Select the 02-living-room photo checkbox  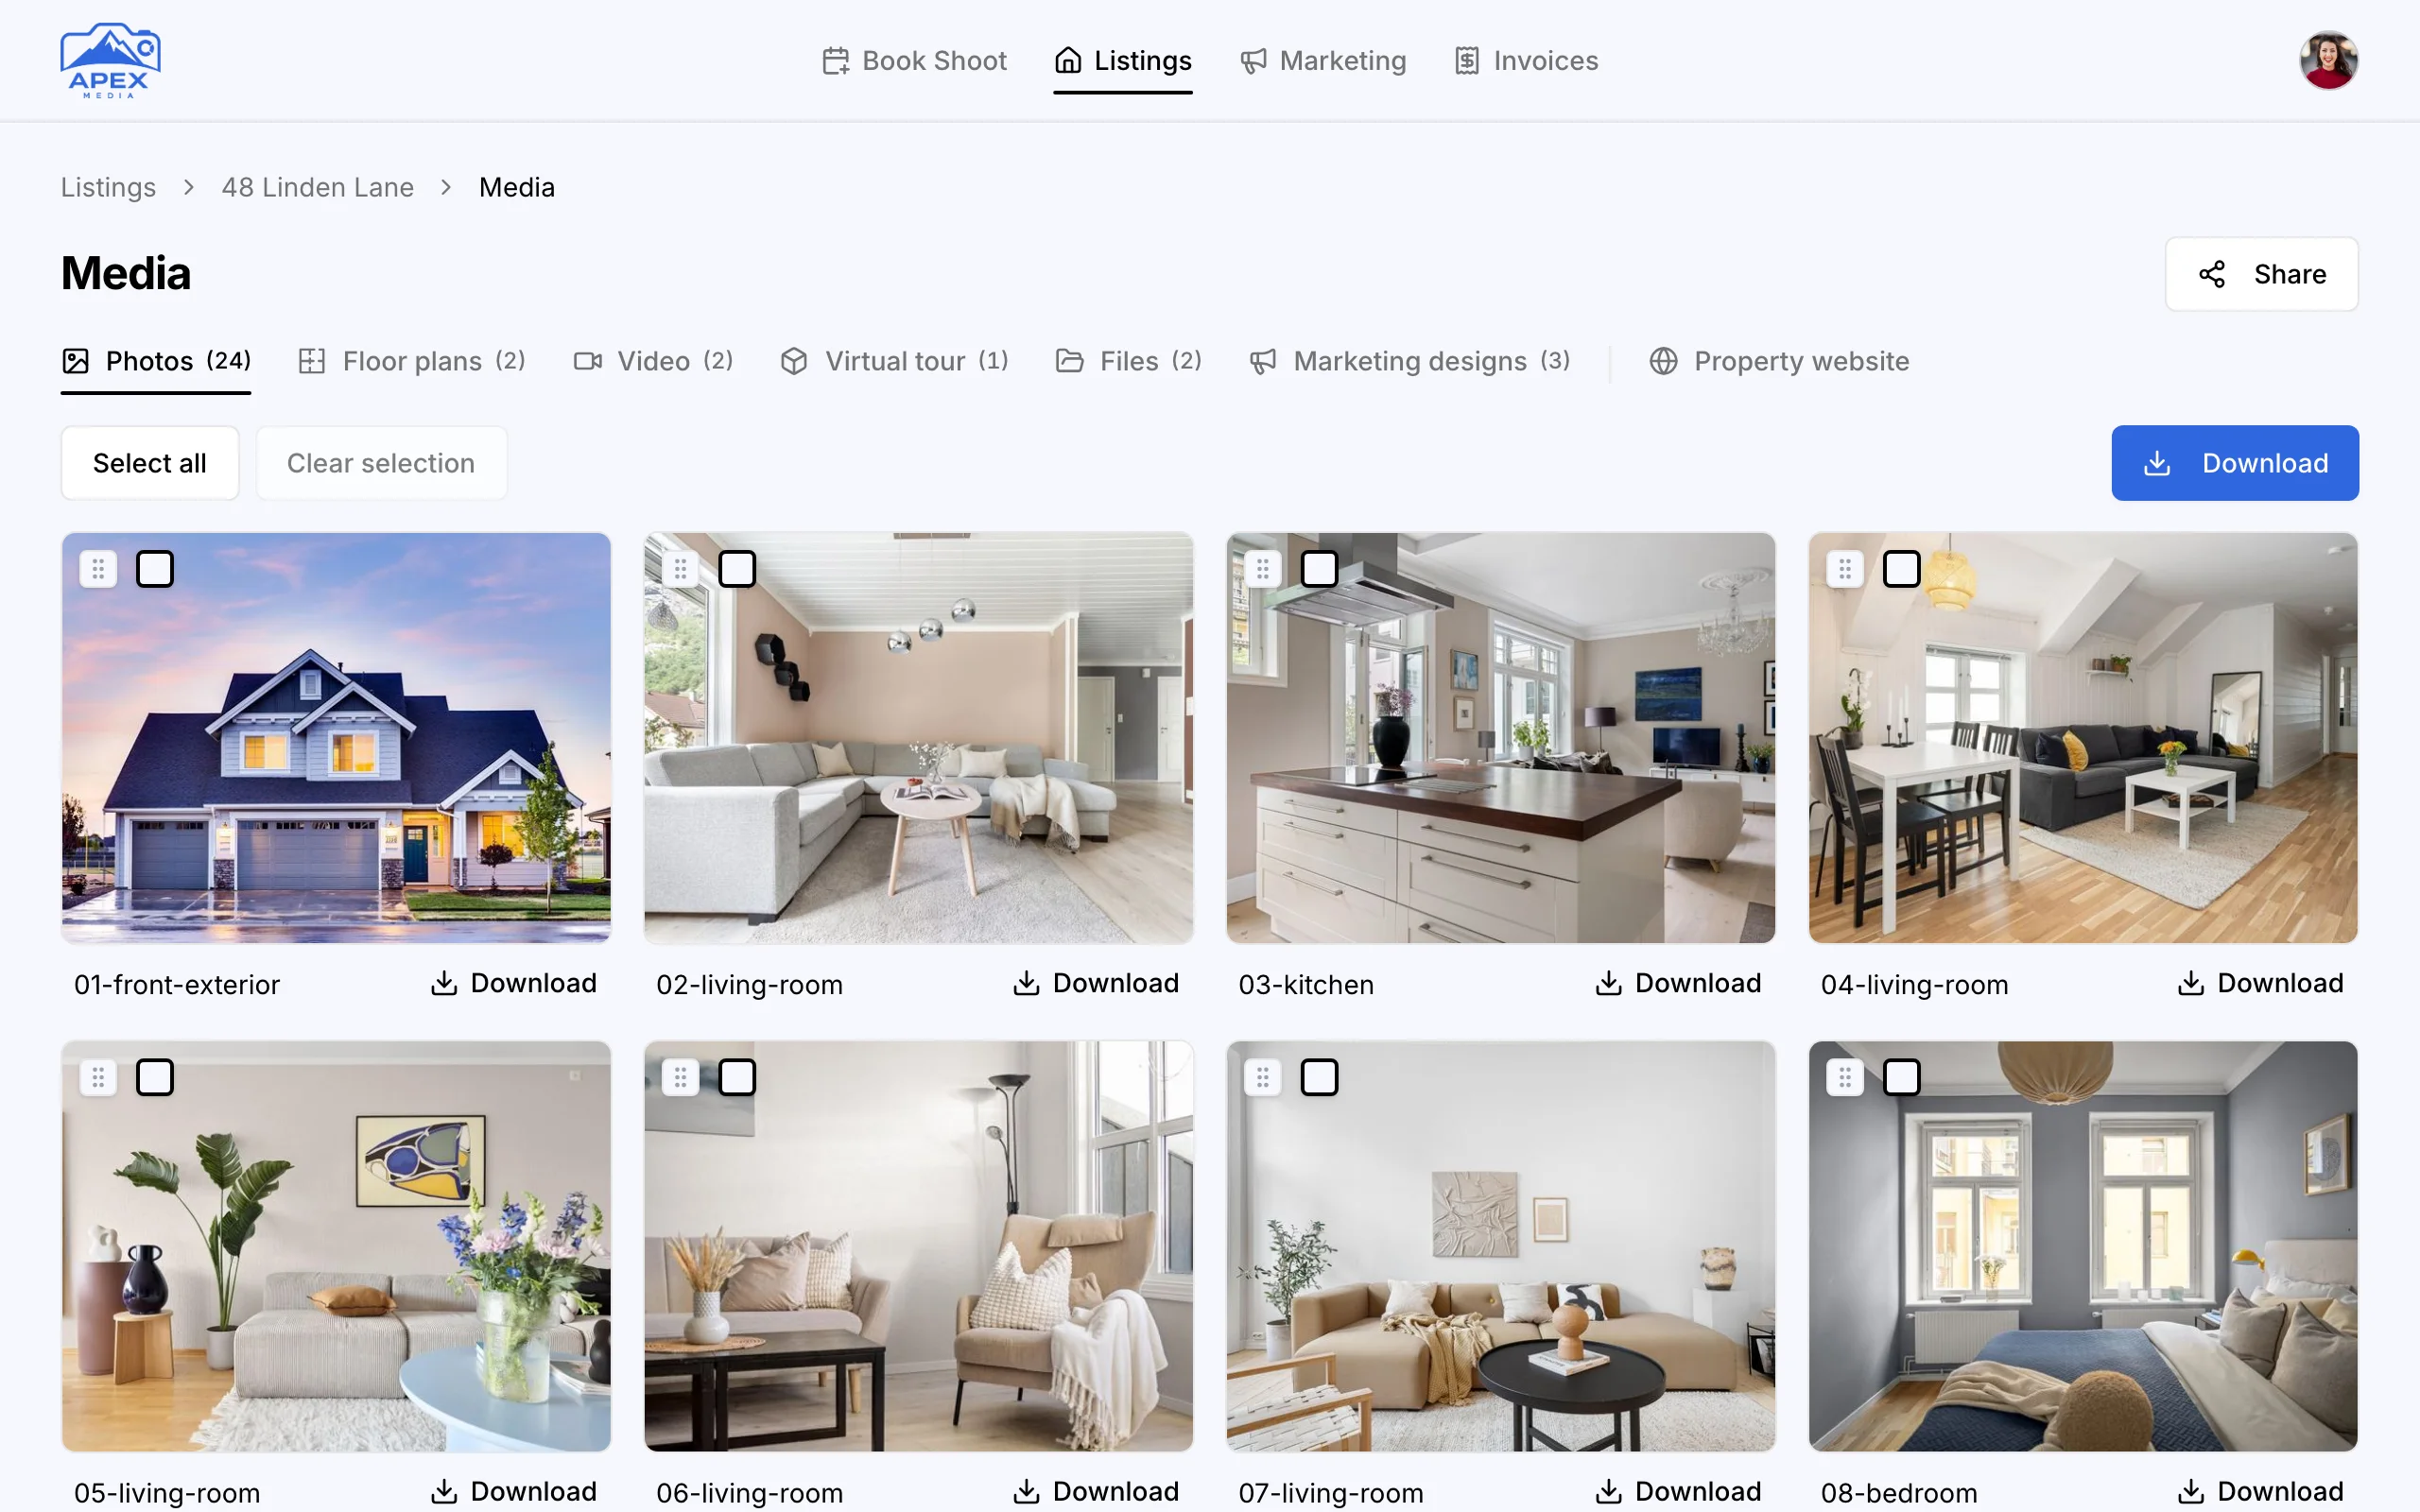pyautogui.click(x=737, y=569)
